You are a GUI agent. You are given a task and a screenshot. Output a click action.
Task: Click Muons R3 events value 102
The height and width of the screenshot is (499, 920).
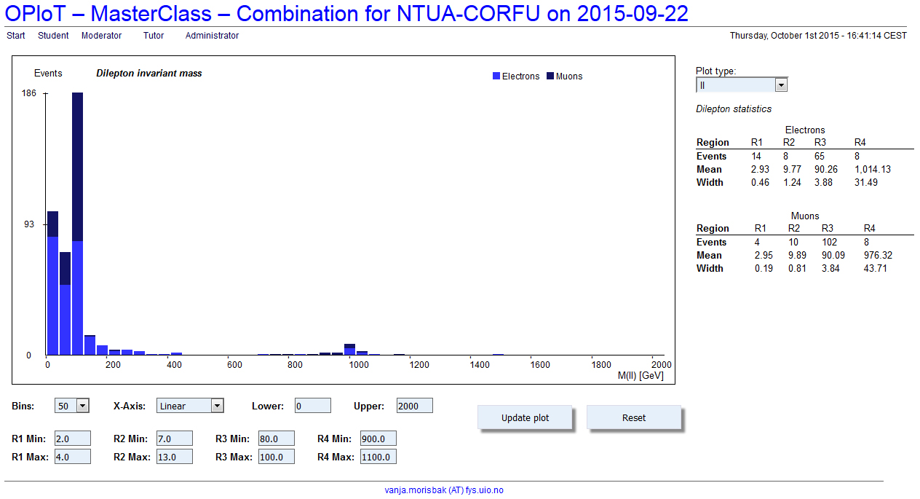[830, 243]
